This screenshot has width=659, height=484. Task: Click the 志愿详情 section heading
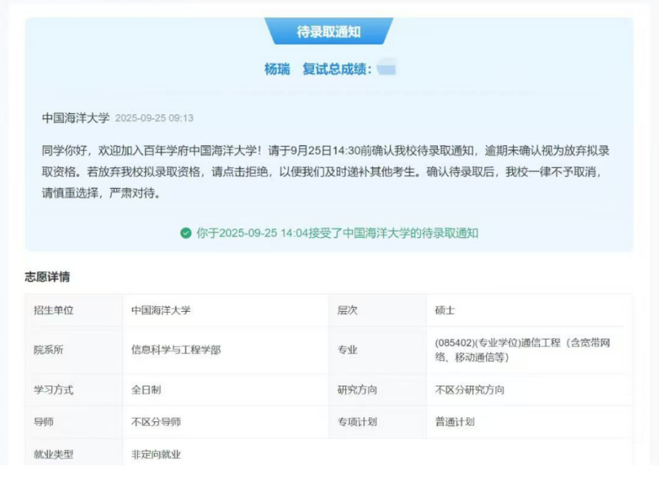click(48, 277)
